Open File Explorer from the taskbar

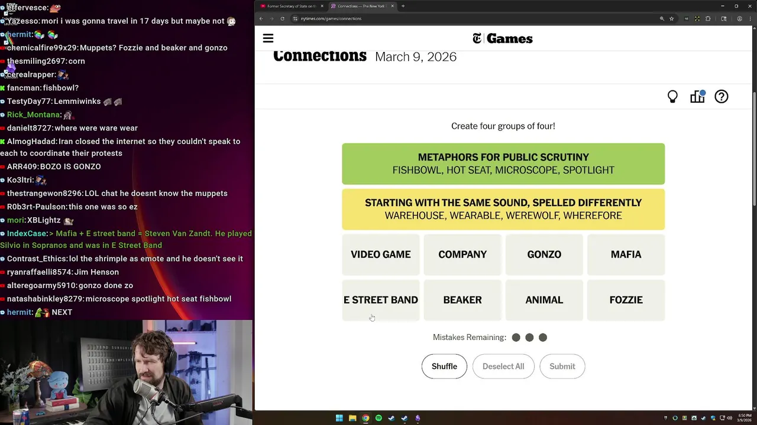[x=352, y=418]
